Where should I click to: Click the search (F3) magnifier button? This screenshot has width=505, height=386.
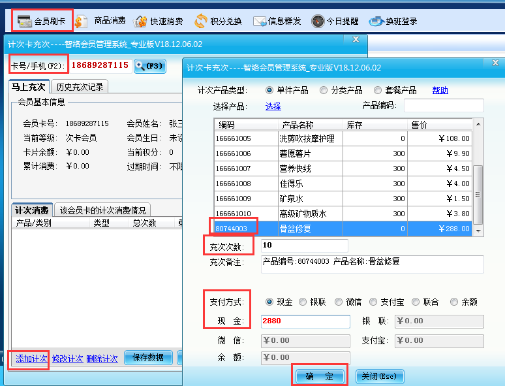click(x=150, y=66)
